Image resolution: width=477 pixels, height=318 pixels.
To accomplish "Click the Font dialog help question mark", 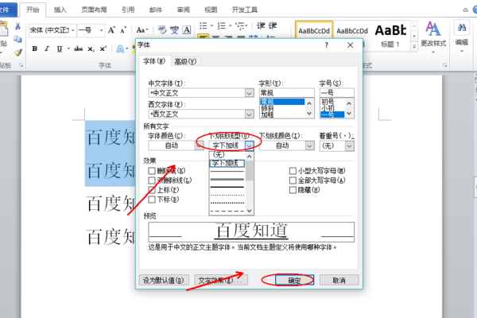I will pos(327,45).
